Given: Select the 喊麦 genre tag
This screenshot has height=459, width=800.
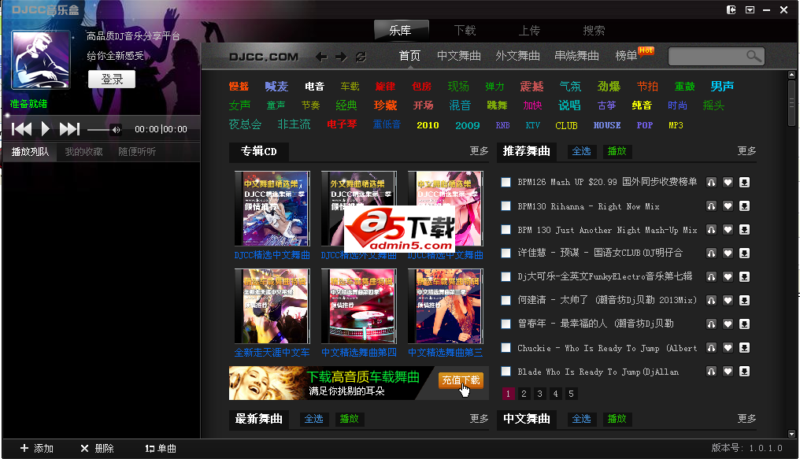Looking at the screenshot, I should pyautogui.click(x=276, y=86).
